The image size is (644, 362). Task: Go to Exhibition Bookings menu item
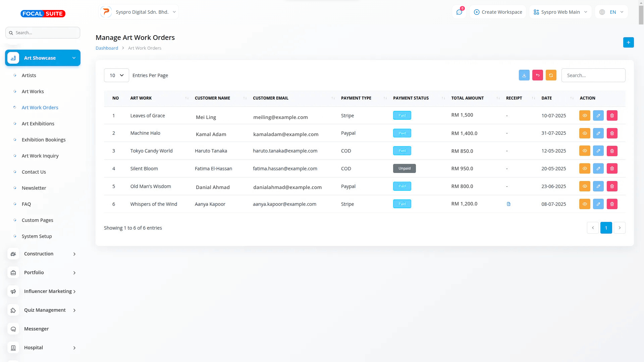click(x=44, y=140)
